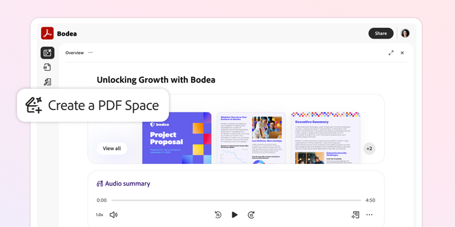Screen dimensions: 455x227
Task: Click the Adobe Acrobat logo icon
Action: 47,33
